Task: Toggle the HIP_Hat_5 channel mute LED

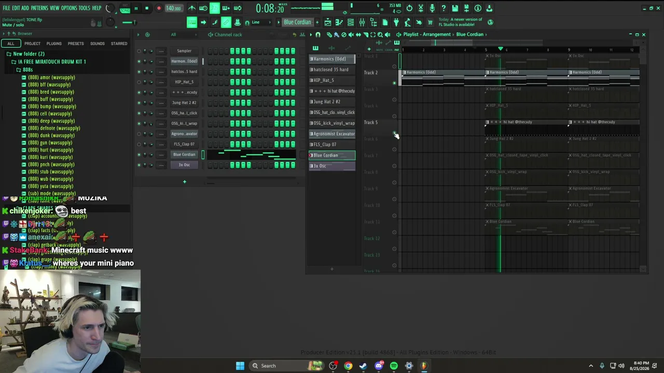Action: [139, 82]
